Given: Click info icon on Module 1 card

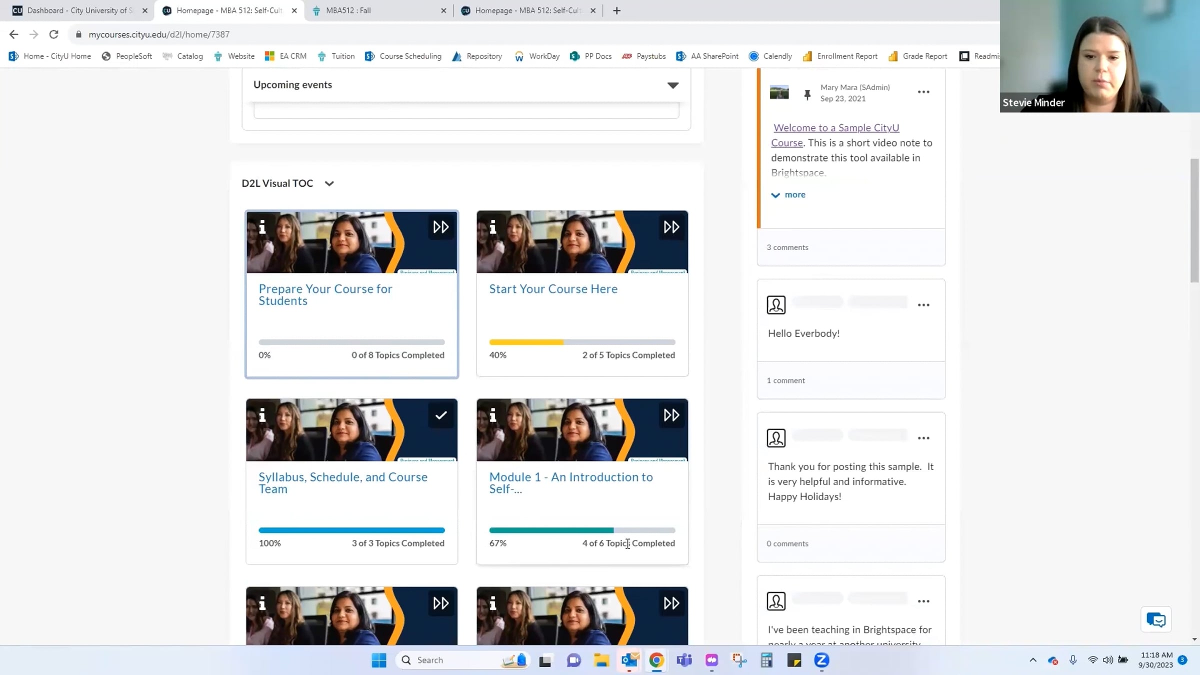Looking at the screenshot, I should point(493,415).
